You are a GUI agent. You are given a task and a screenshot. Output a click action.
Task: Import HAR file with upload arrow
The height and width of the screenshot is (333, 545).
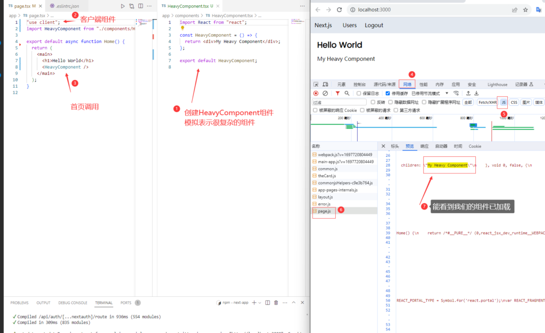pos(468,93)
